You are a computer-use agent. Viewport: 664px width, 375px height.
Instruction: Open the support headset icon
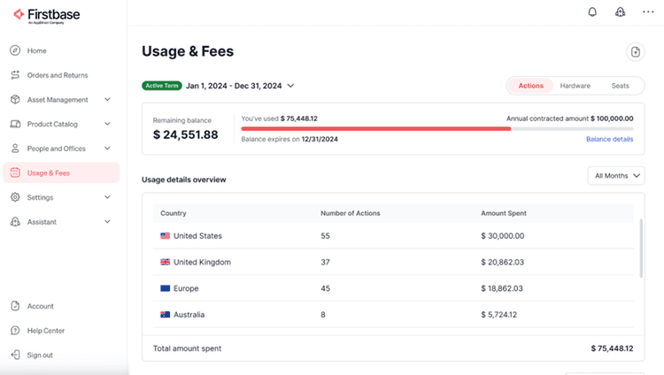point(620,11)
